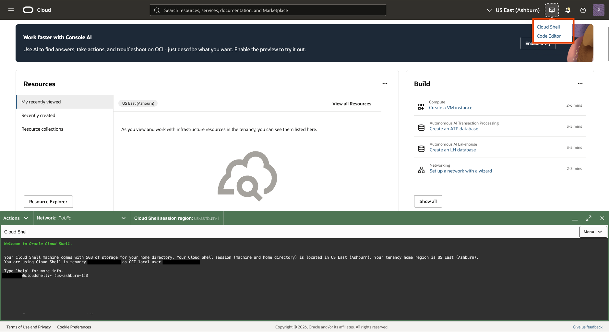Select the My recently viewed tab

click(65, 102)
